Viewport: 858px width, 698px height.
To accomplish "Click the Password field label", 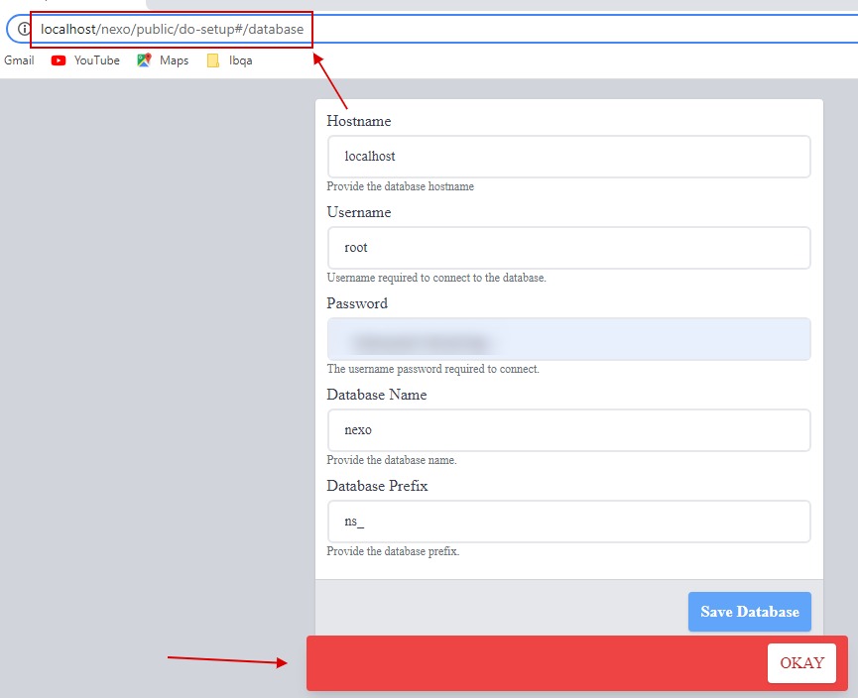I will (357, 303).
